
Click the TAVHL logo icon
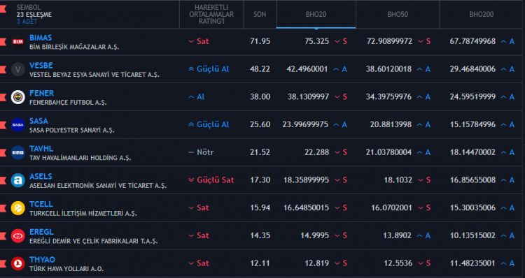point(17,153)
